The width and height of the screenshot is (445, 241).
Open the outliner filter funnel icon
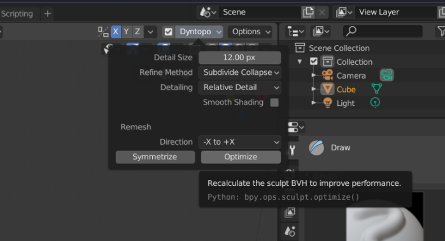point(441,32)
